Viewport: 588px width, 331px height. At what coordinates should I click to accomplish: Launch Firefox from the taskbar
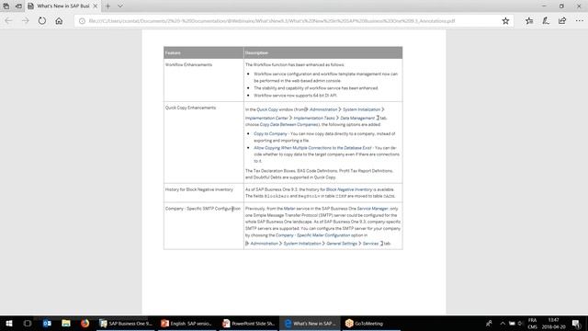click(x=85, y=323)
